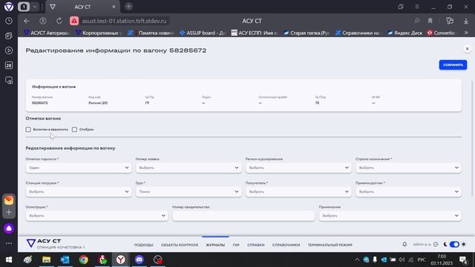Open the 'Страна назначения' dropdown
The height and width of the screenshot is (267, 475).
click(408, 168)
